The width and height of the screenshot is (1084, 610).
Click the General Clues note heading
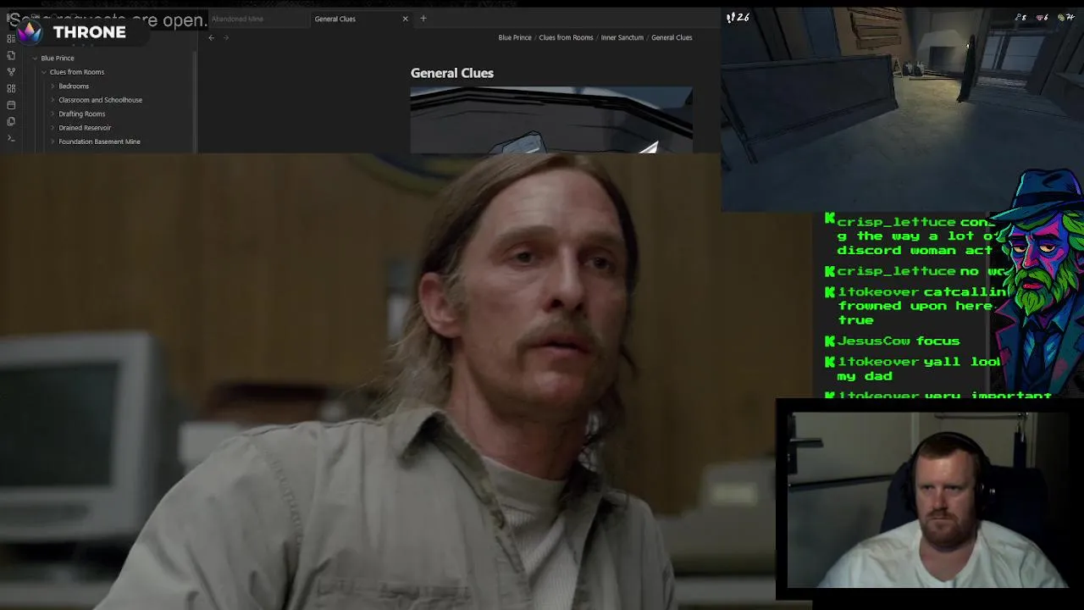tap(452, 73)
